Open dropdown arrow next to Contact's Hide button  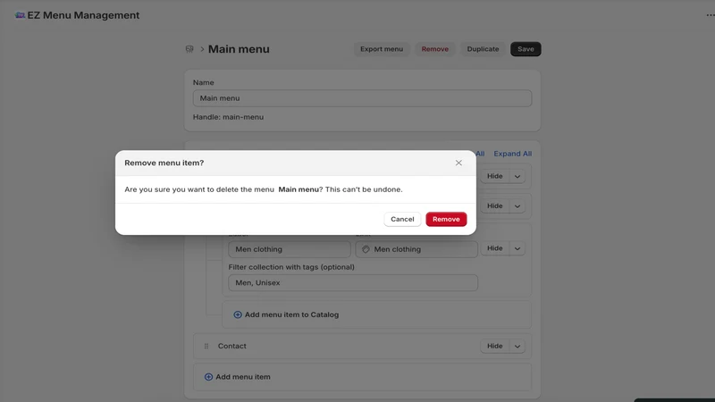point(517,346)
